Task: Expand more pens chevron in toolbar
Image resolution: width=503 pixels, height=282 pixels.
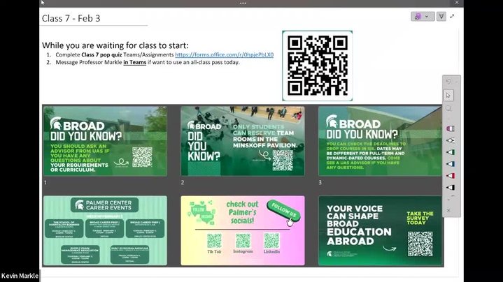Action: [x=449, y=198]
